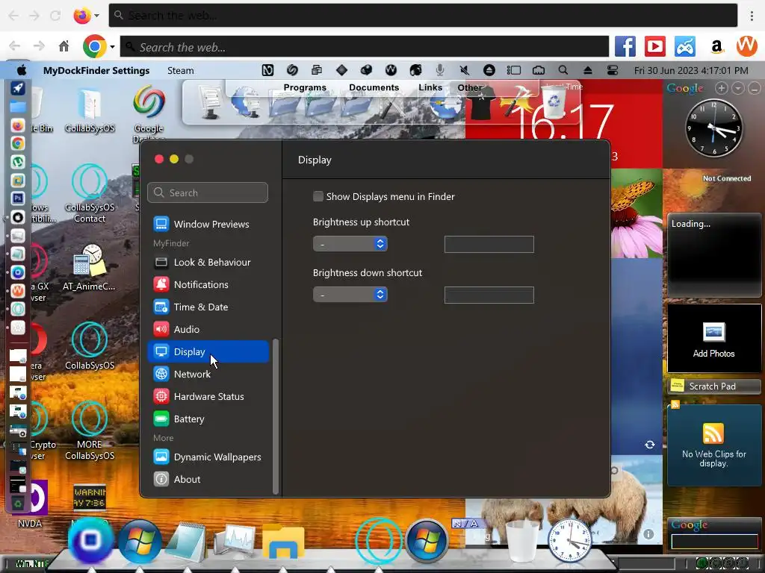Click the Launchpad rocket icon in side dock
Viewport: 765px width, 573px height.
point(18,88)
